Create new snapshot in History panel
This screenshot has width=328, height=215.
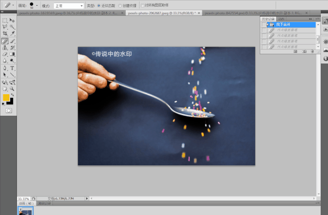(x=304, y=51)
